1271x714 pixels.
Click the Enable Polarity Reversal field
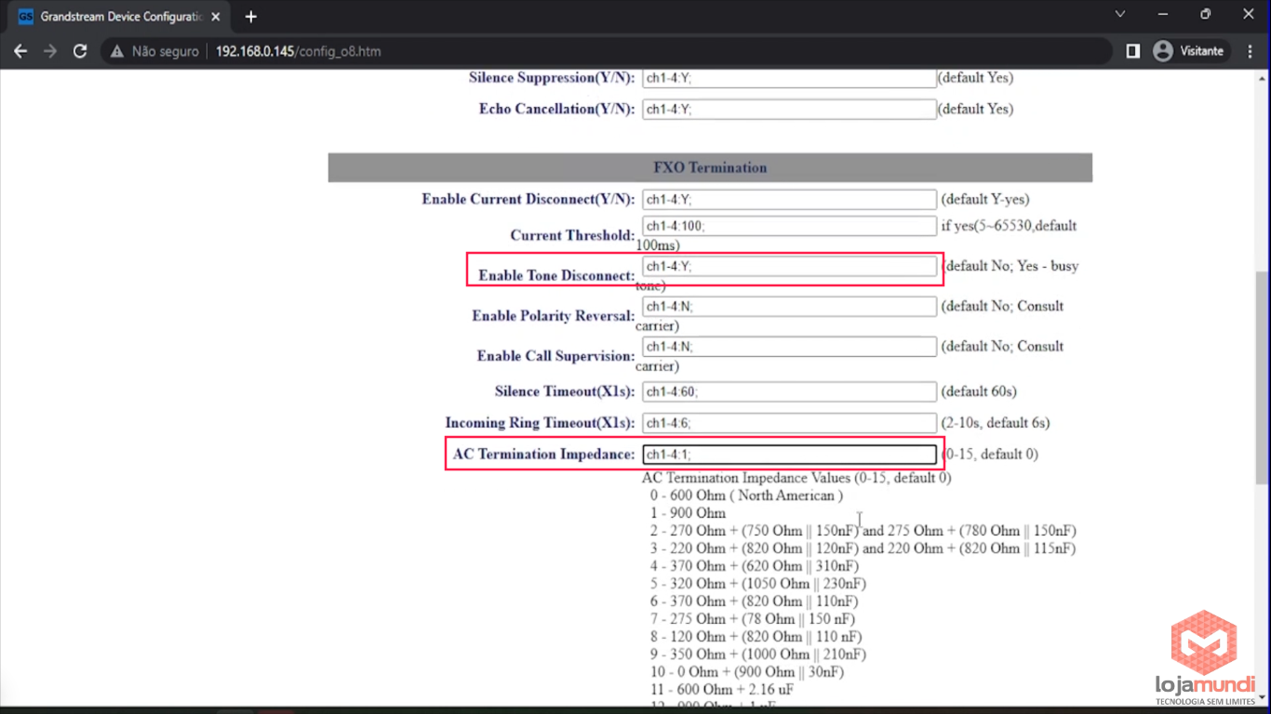[789, 307]
